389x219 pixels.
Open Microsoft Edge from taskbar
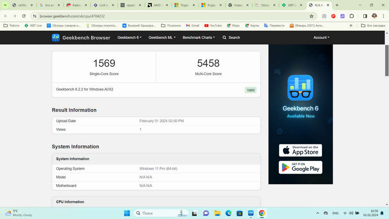(228, 213)
